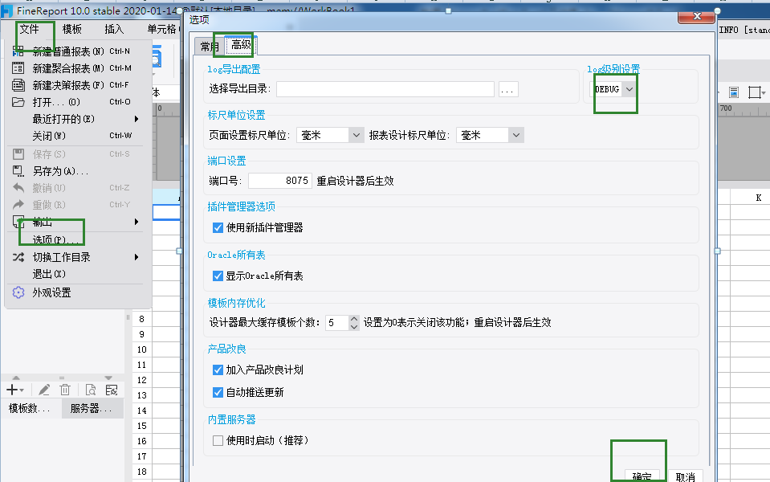Uncheck 自动推送更新 checkbox

(x=218, y=392)
